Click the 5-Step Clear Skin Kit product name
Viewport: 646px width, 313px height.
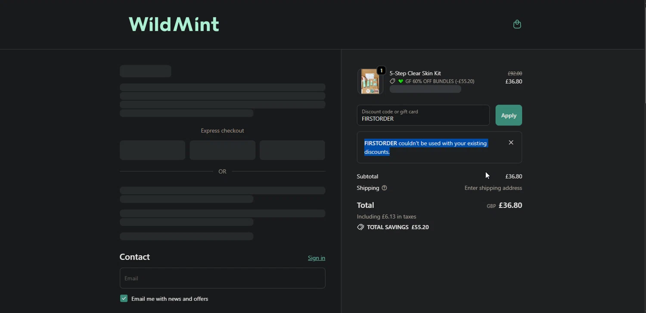pyautogui.click(x=415, y=73)
